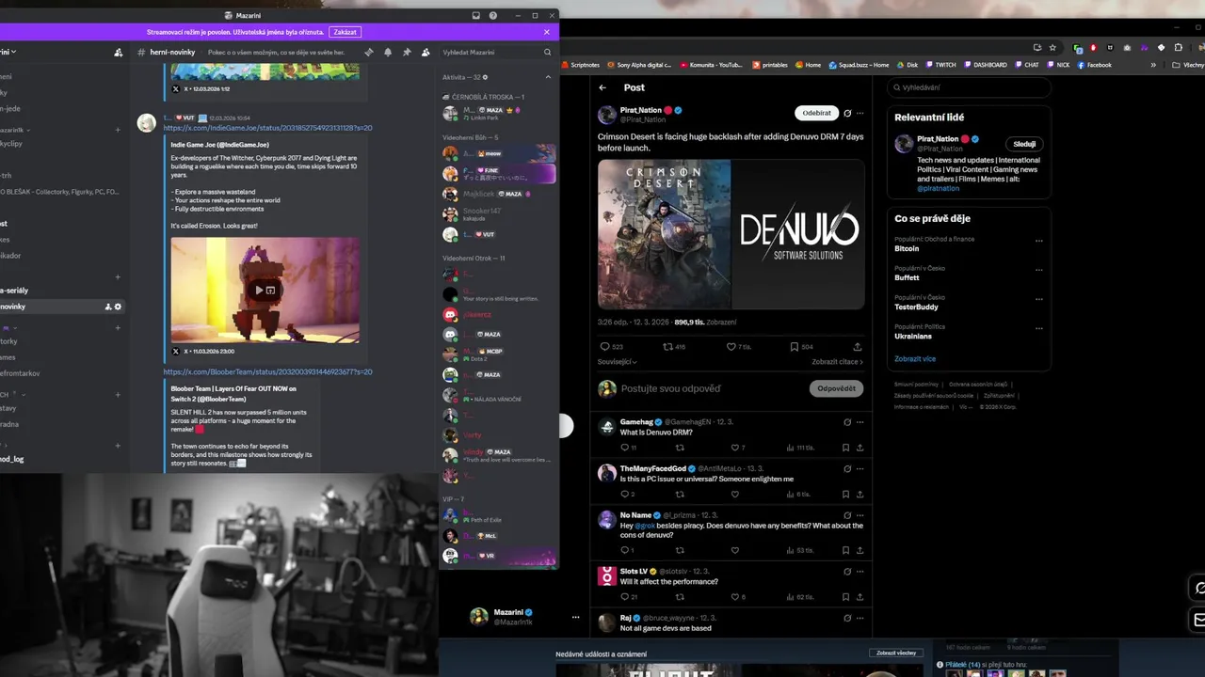Click Grok icon next to Odebírat button

click(x=847, y=114)
